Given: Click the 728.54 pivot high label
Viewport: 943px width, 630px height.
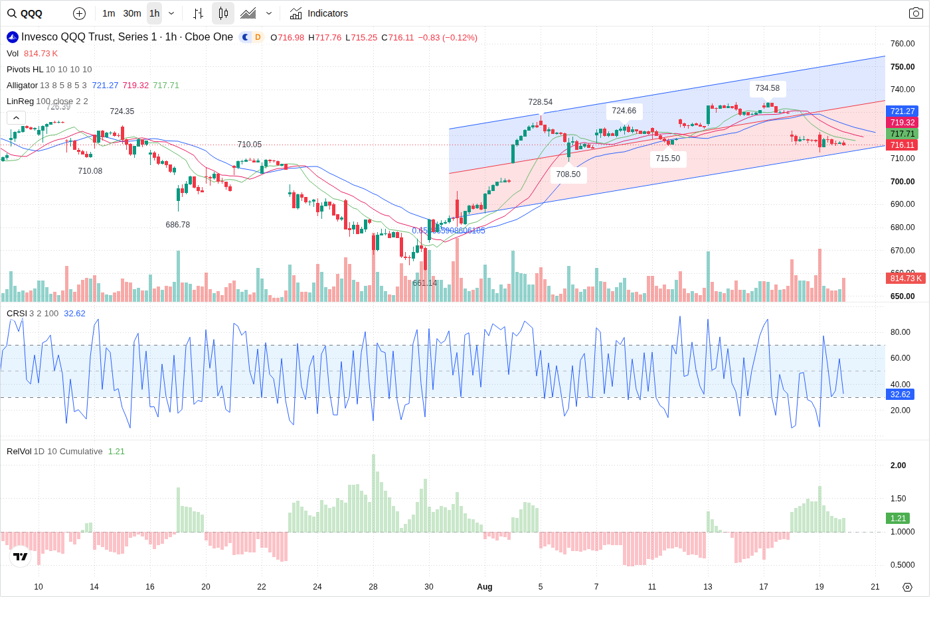Looking at the screenshot, I should point(541,102).
